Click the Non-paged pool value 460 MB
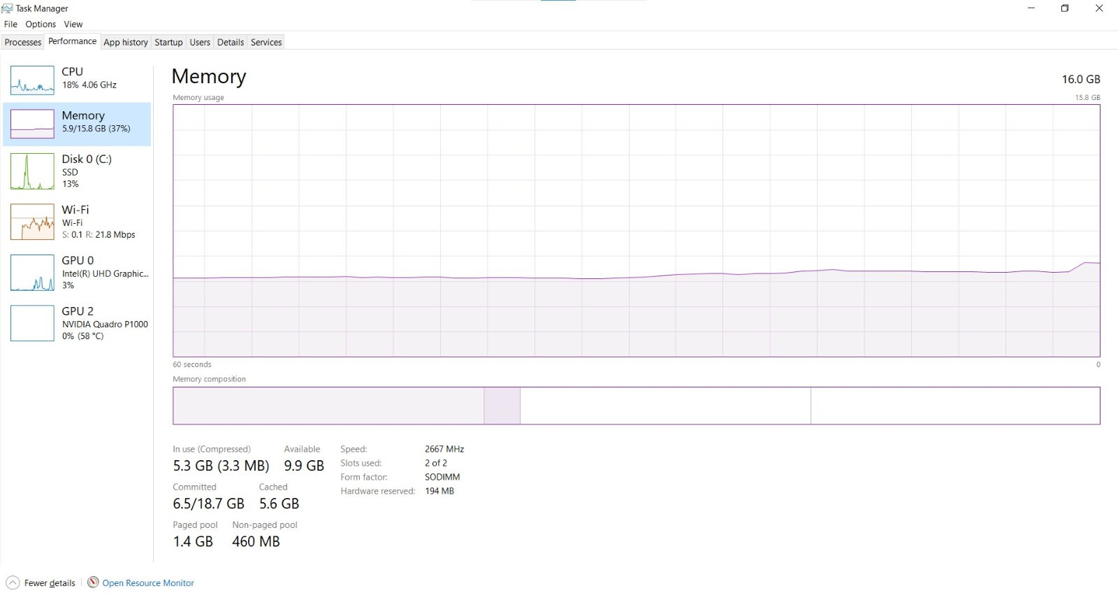This screenshot has height=600, width=1118. [256, 541]
